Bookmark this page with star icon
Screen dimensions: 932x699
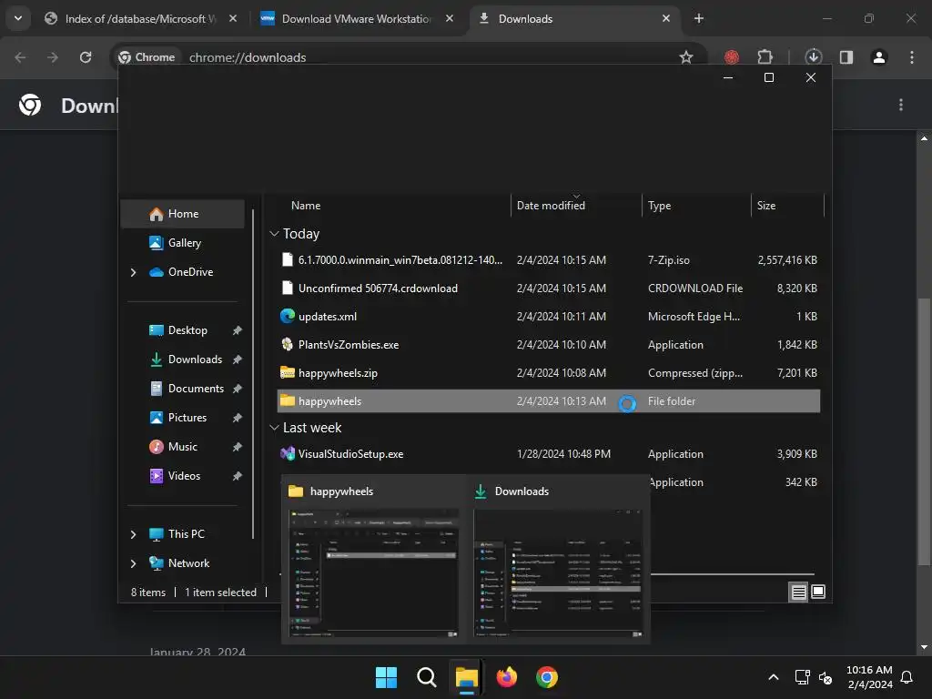click(x=686, y=57)
